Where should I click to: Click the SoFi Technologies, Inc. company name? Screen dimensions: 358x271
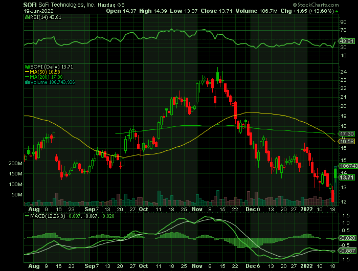point(66,5)
